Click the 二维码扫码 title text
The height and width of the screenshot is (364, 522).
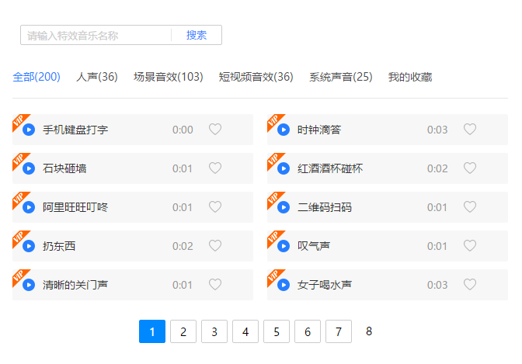click(x=325, y=207)
